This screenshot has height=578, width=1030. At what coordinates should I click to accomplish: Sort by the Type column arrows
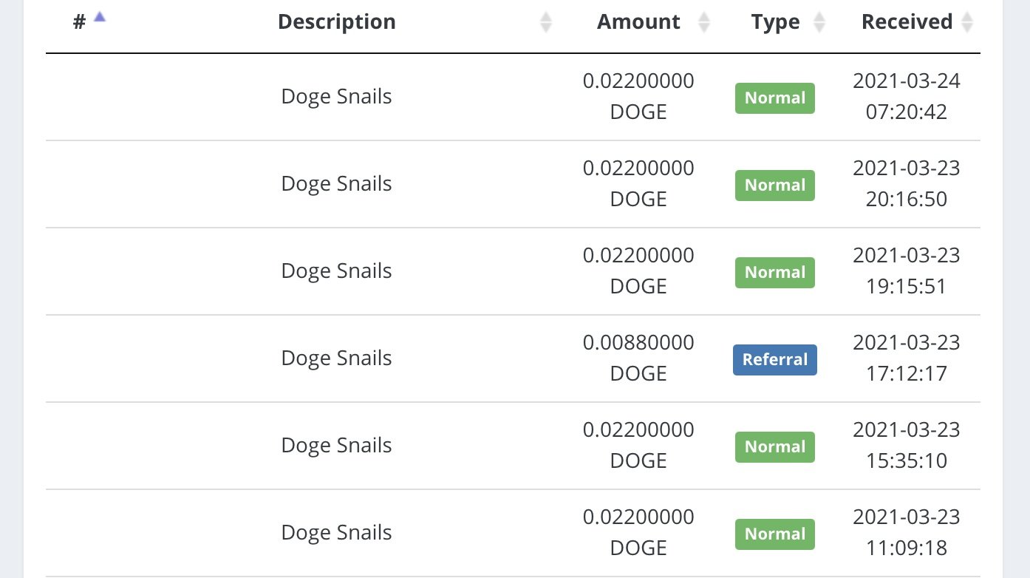point(819,22)
